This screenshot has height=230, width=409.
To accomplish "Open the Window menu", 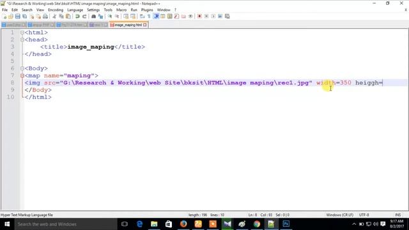I will tap(164, 10).
